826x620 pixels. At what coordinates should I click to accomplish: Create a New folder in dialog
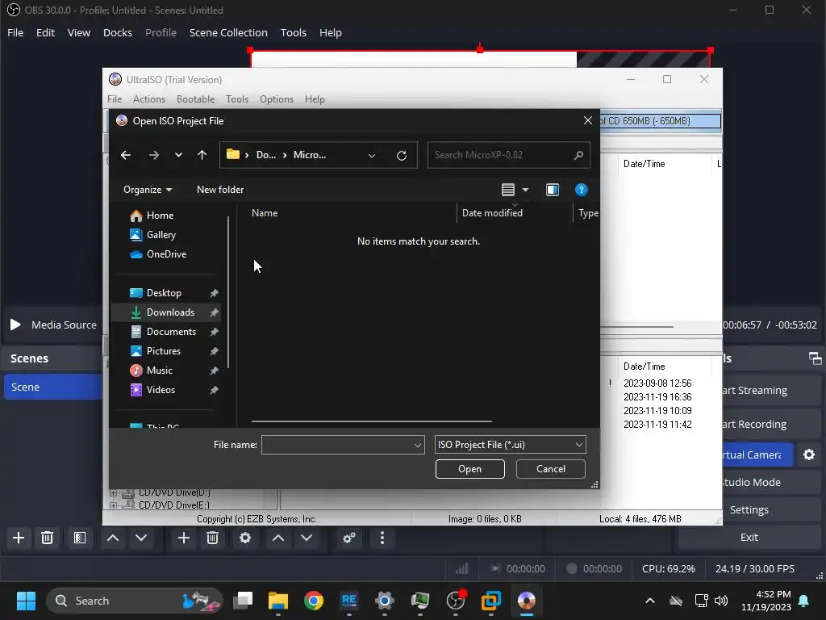click(220, 190)
